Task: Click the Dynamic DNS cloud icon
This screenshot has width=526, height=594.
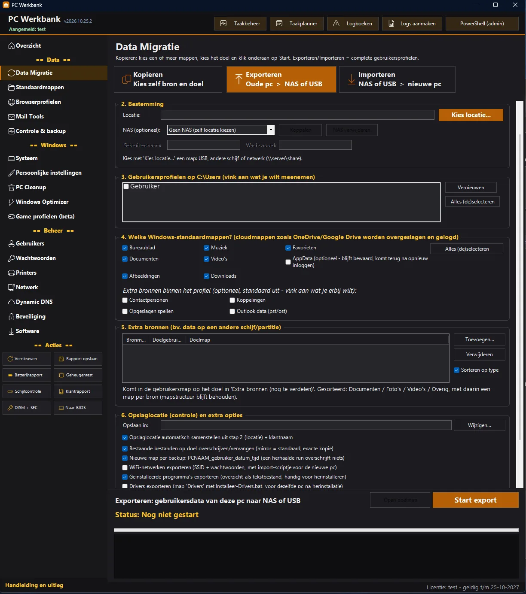Action: [12, 302]
